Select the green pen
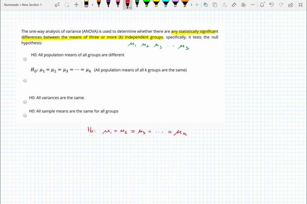The height and width of the screenshot is (204, 307). point(137,4)
